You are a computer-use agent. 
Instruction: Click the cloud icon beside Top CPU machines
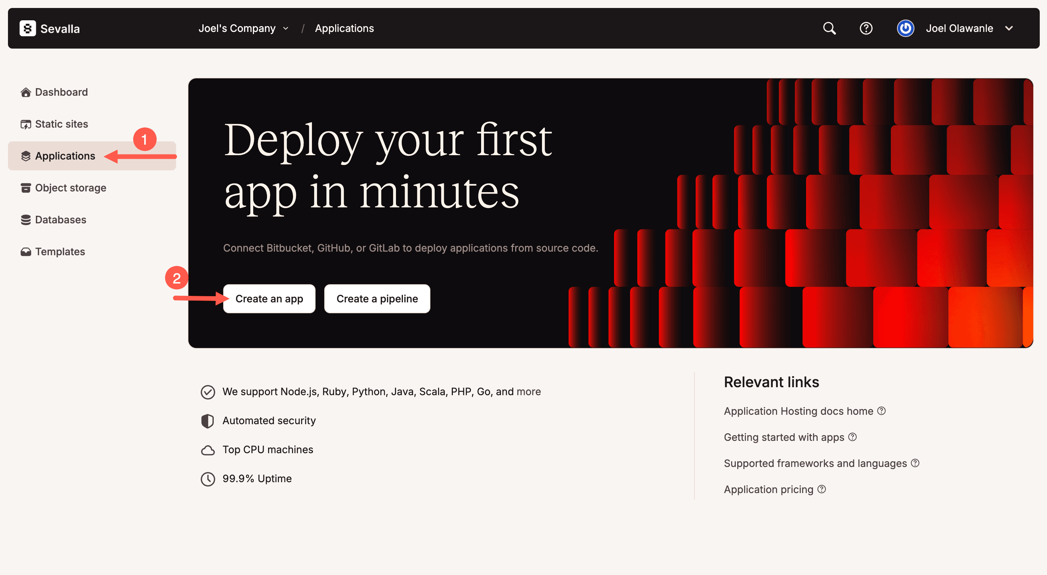coord(208,450)
